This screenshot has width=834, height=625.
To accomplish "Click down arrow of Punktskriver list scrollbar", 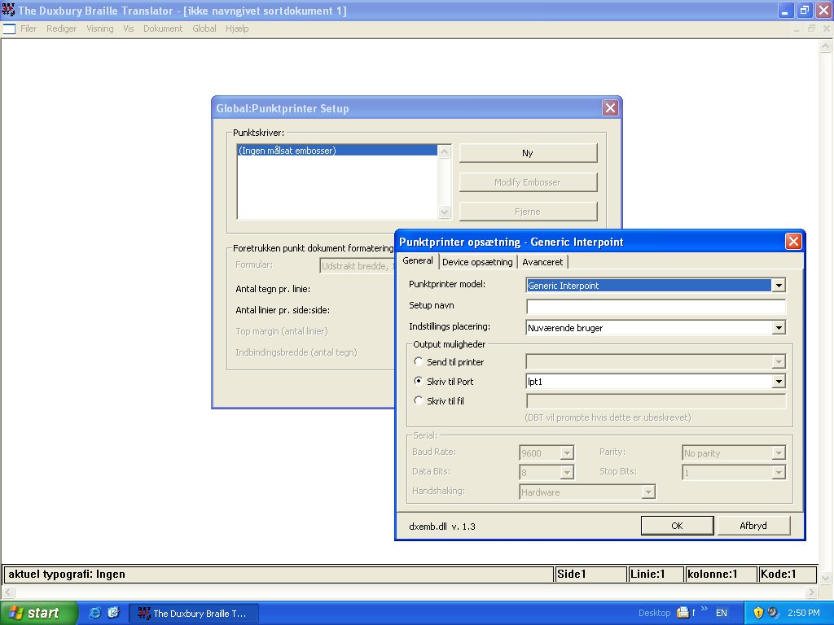I will click(x=444, y=212).
